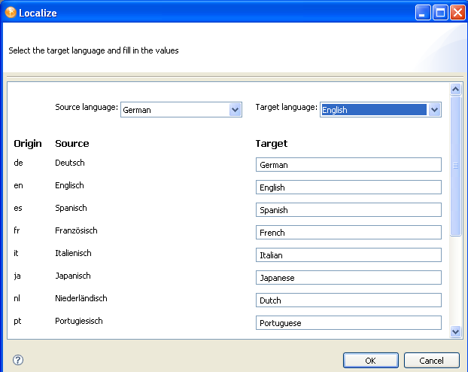The width and height of the screenshot is (468, 372).
Task: Click the German target text field
Action: [x=348, y=165]
